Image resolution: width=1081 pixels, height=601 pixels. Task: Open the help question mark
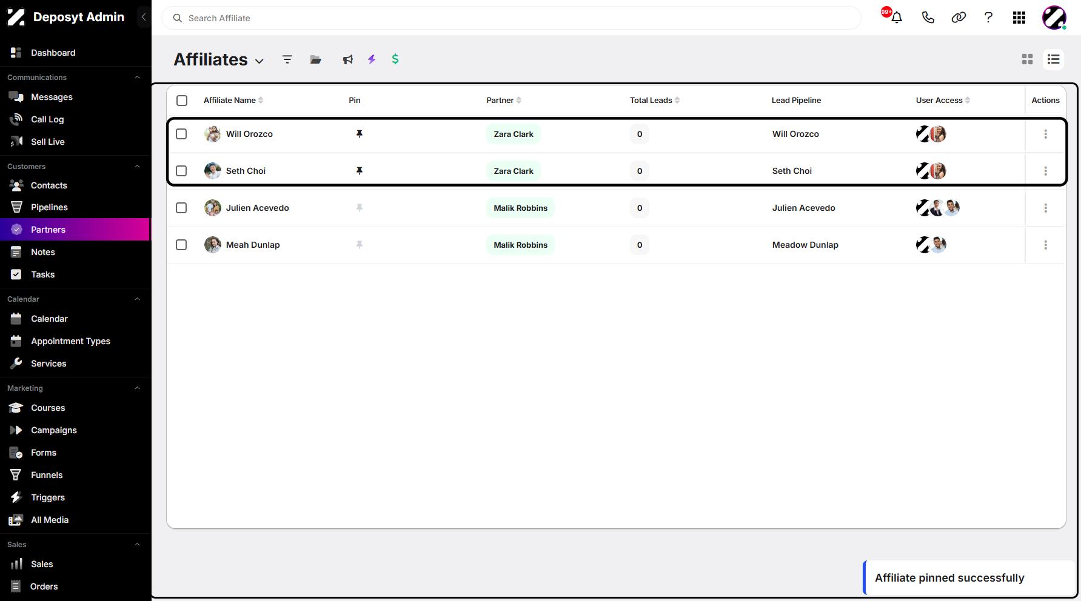988,18
